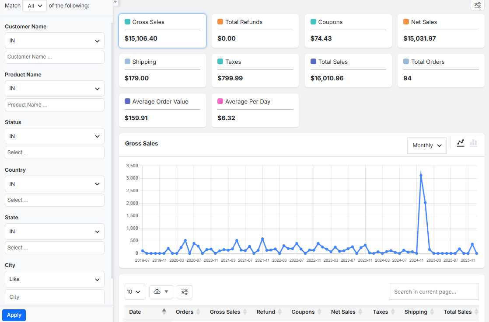Select the Total Refunds metric card
Image resolution: width=489 pixels, height=322 pixels.
pos(255,31)
